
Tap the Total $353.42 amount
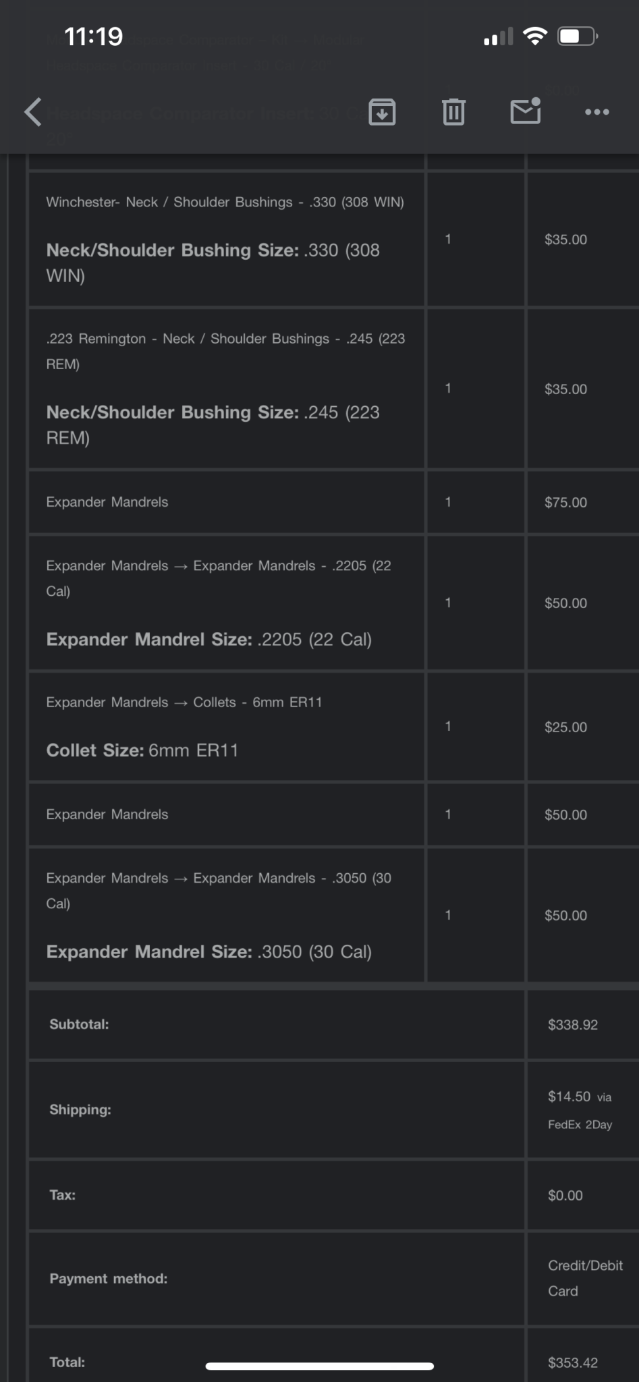point(573,1362)
